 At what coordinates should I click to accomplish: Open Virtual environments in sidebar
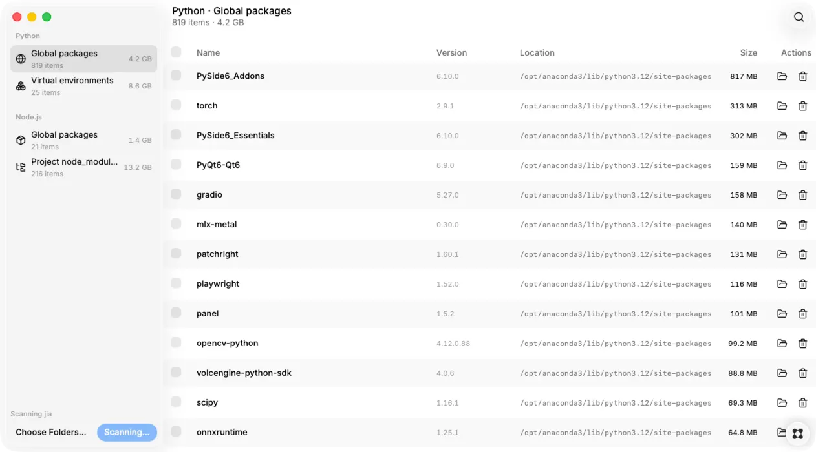(x=83, y=86)
